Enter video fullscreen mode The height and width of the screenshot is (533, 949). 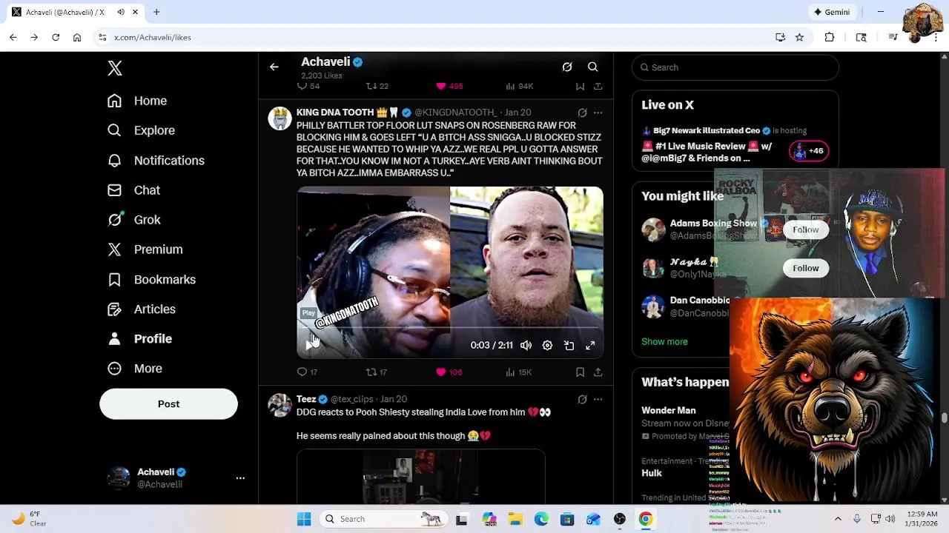[590, 346]
